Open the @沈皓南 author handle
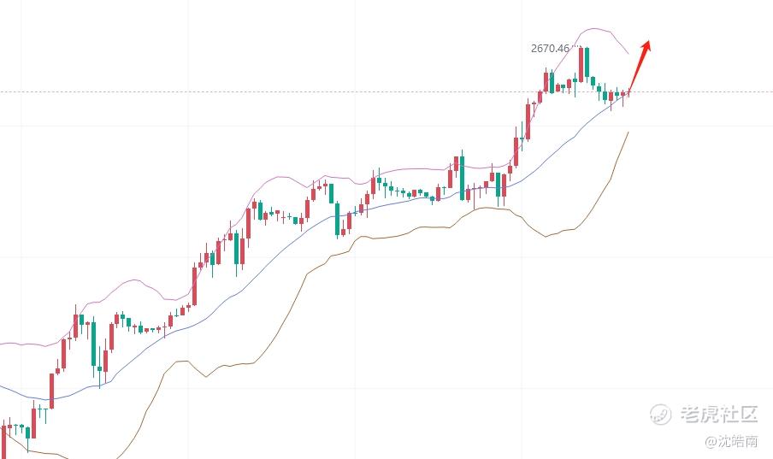Image resolution: width=773 pixels, height=459 pixels. (731, 441)
